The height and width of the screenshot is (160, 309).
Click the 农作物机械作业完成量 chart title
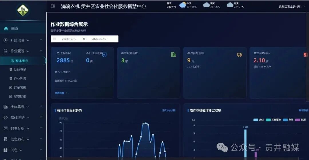coord(205,110)
